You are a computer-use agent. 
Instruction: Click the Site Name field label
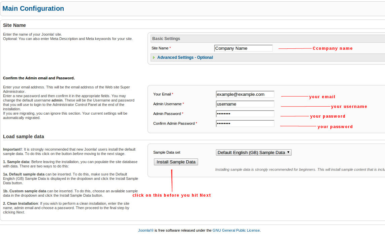point(160,48)
